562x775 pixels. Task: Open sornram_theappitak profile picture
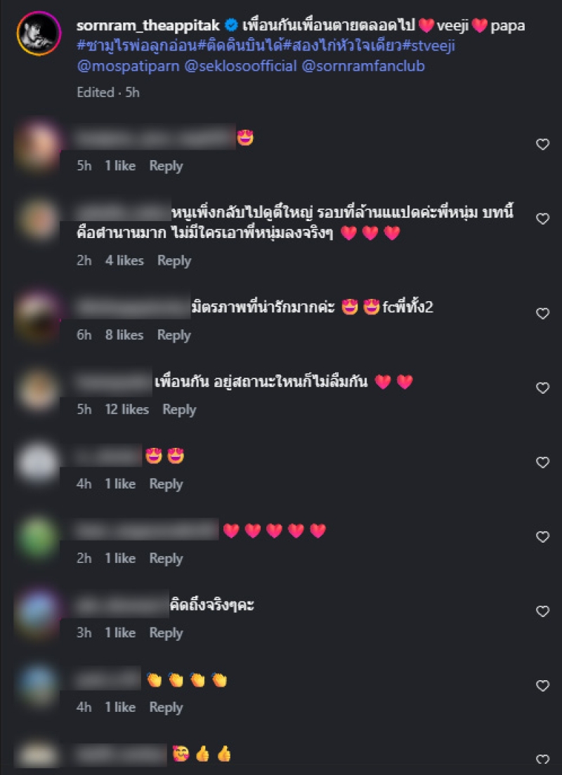[39, 34]
